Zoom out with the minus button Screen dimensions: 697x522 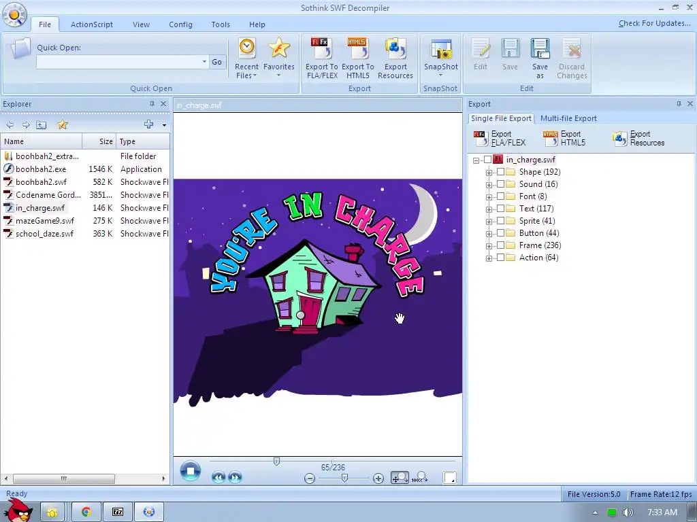[310, 478]
